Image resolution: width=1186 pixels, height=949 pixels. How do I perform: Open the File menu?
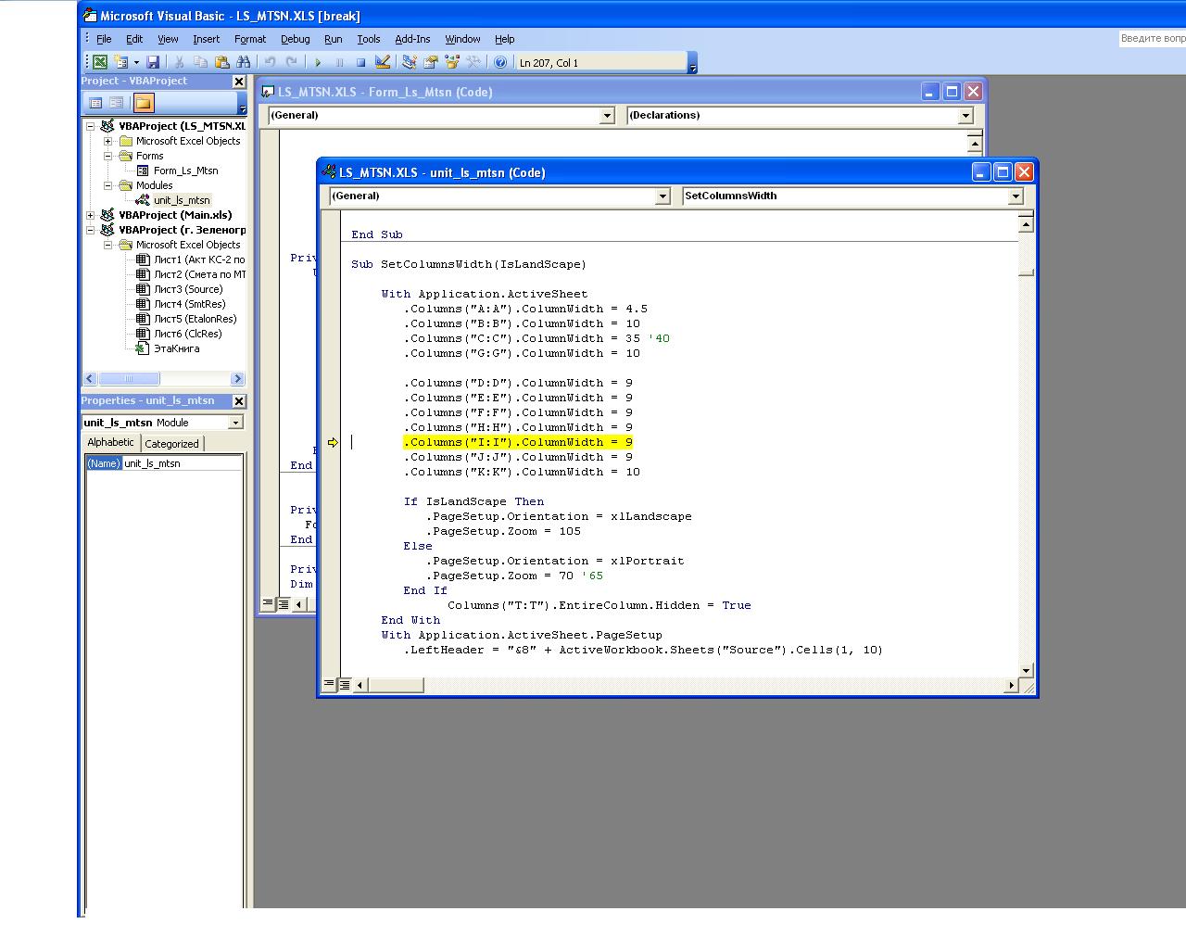coord(104,39)
